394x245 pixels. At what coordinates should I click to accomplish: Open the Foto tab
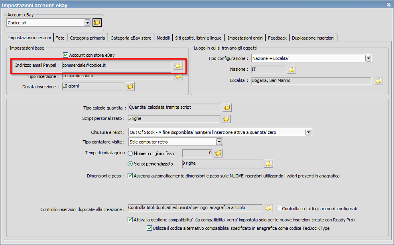tap(60, 38)
